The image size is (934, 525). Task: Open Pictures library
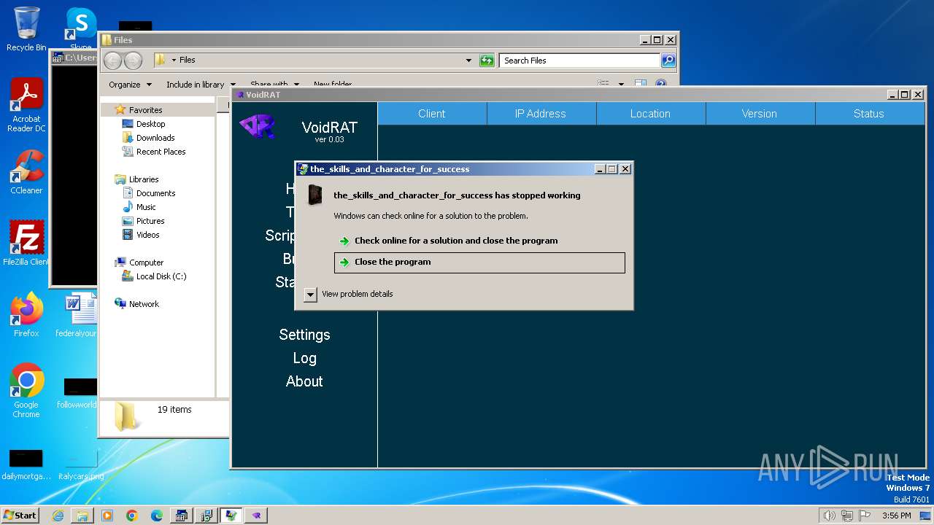click(150, 221)
